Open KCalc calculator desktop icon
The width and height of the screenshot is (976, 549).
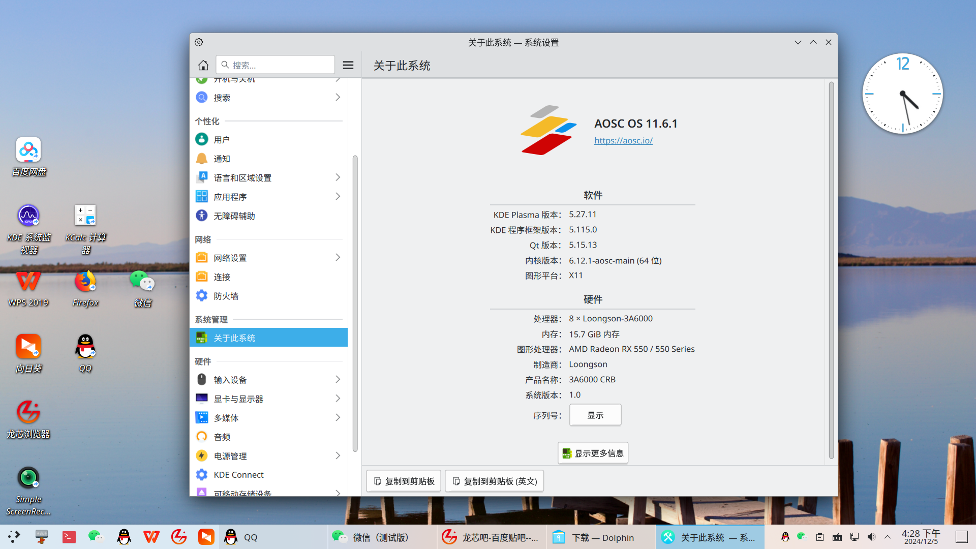[x=85, y=229]
